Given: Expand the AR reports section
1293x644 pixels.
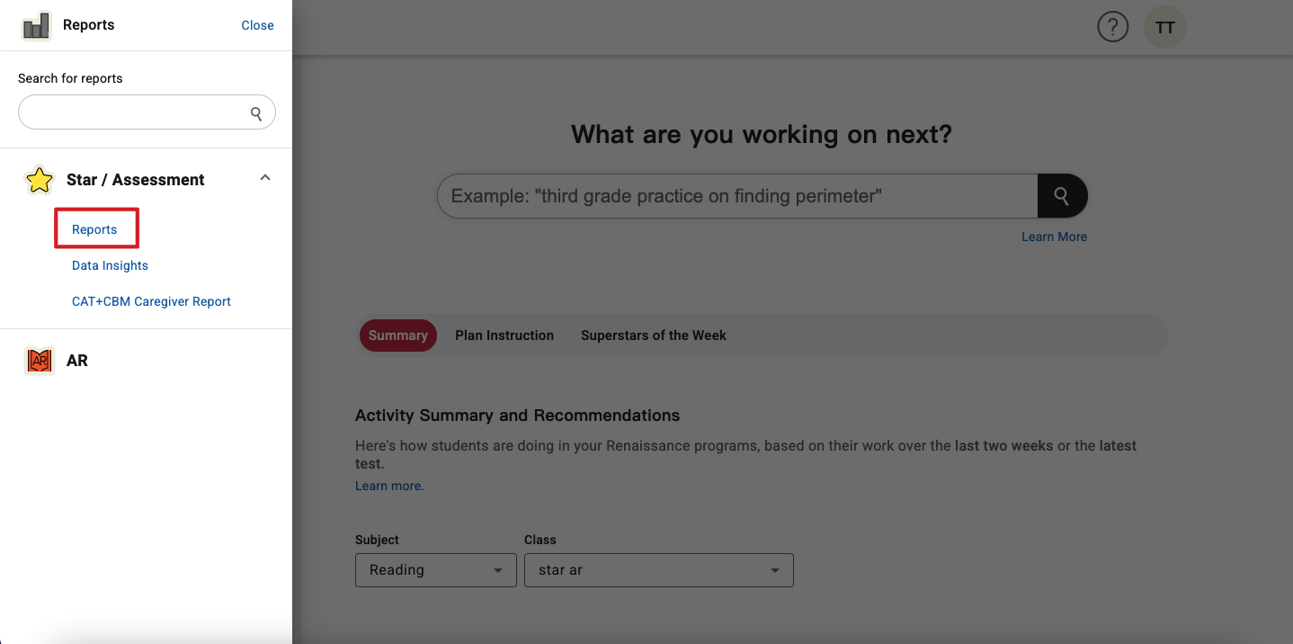Looking at the screenshot, I should point(77,361).
